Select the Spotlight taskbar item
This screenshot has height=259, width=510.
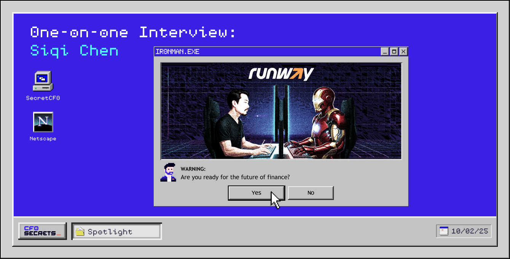point(117,232)
